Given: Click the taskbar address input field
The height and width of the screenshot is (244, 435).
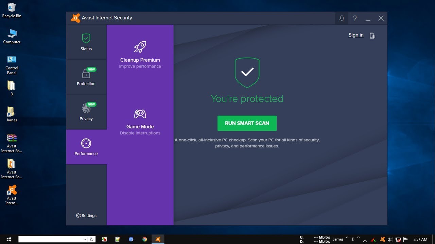Looking at the screenshot, I should pyautogui.click(x=50, y=239).
